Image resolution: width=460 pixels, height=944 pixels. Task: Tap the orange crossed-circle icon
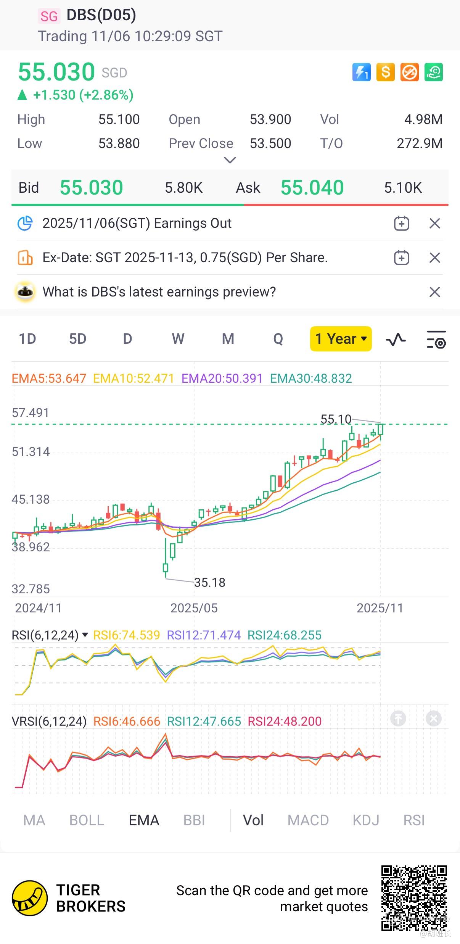click(409, 72)
